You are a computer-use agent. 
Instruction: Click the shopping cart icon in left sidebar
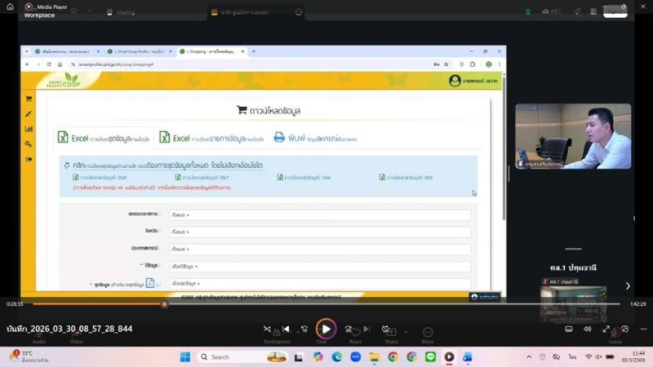tap(29, 99)
